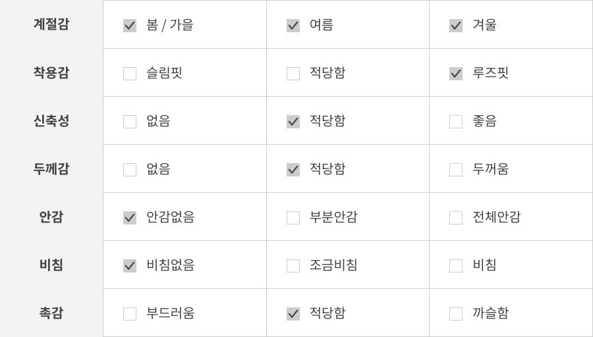Uncheck the 비침없음 checkbox
The width and height of the screenshot is (593, 337).
point(130,266)
